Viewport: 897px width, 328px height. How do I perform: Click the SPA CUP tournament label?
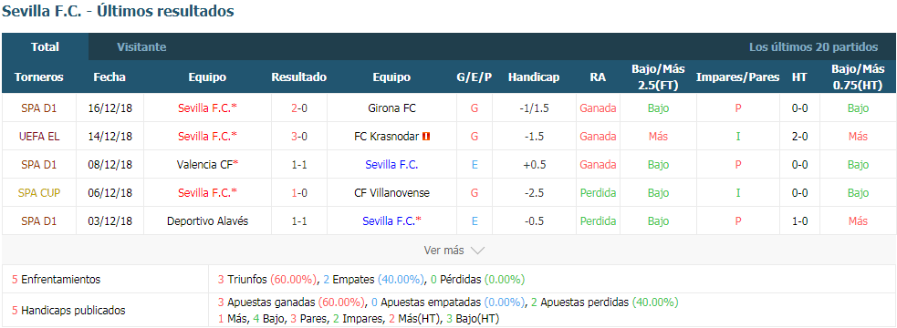[x=39, y=193]
